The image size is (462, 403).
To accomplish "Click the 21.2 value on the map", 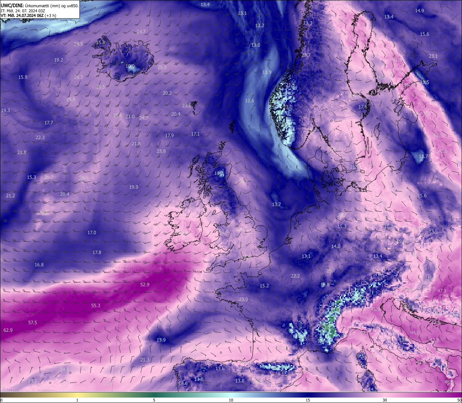I will click(x=10, y=196).
